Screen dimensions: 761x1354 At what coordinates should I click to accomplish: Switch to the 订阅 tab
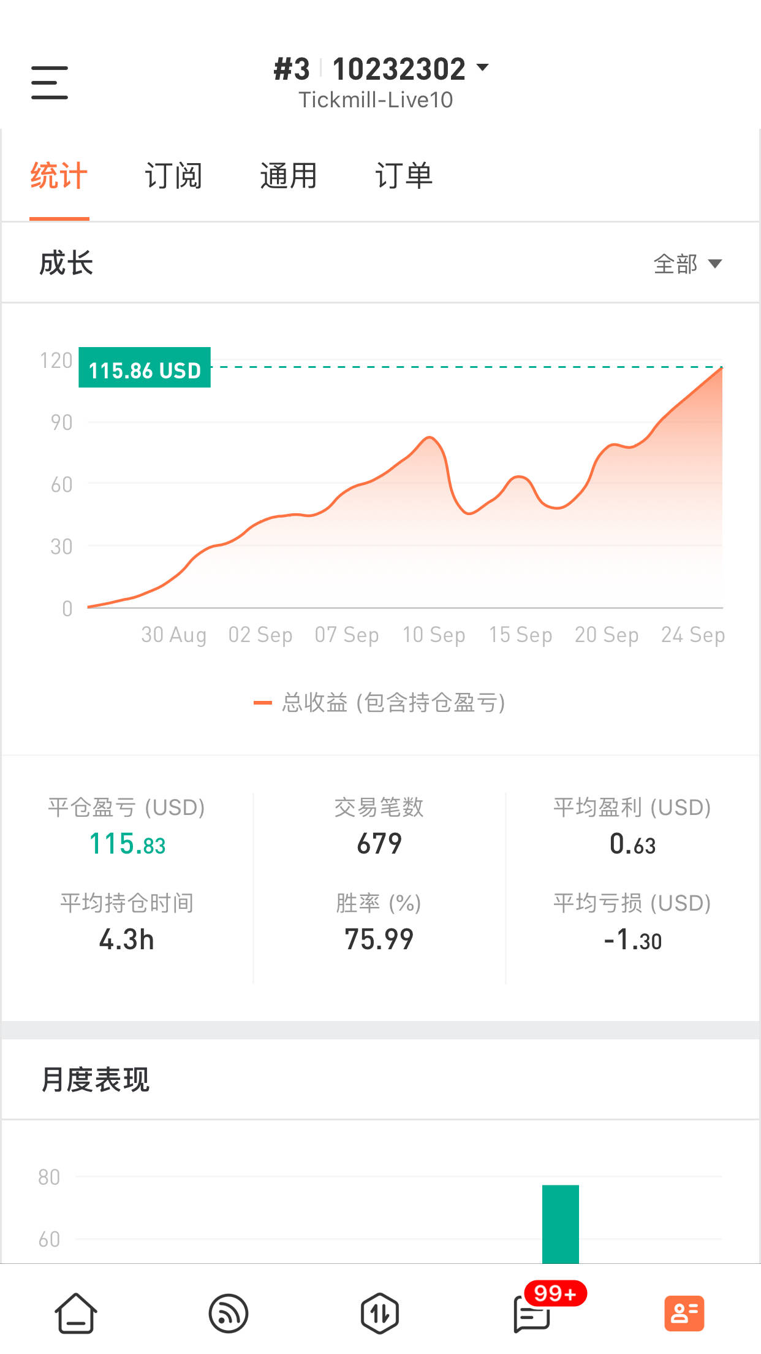tap(173, 176)
